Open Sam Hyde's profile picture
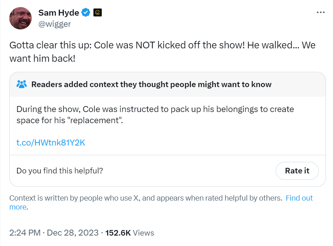The height and width of the screenshot is (246, 333). pyautogui.click(x=20, y=18)
